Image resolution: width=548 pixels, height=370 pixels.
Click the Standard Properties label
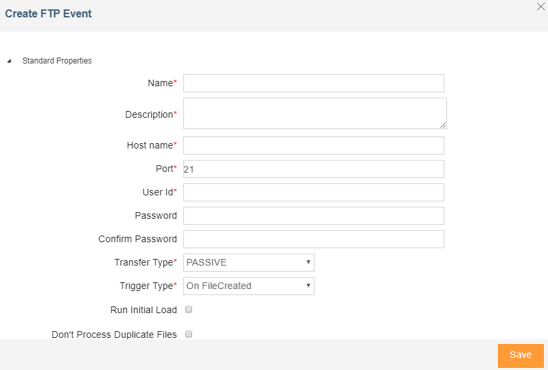(57, 61)
